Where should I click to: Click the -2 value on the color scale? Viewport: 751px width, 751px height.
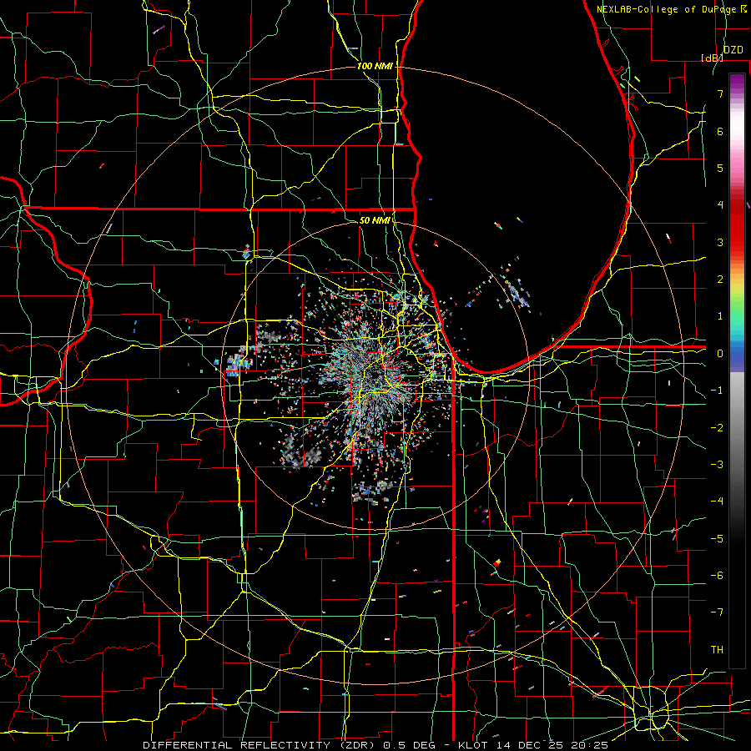tap(717, 427)
